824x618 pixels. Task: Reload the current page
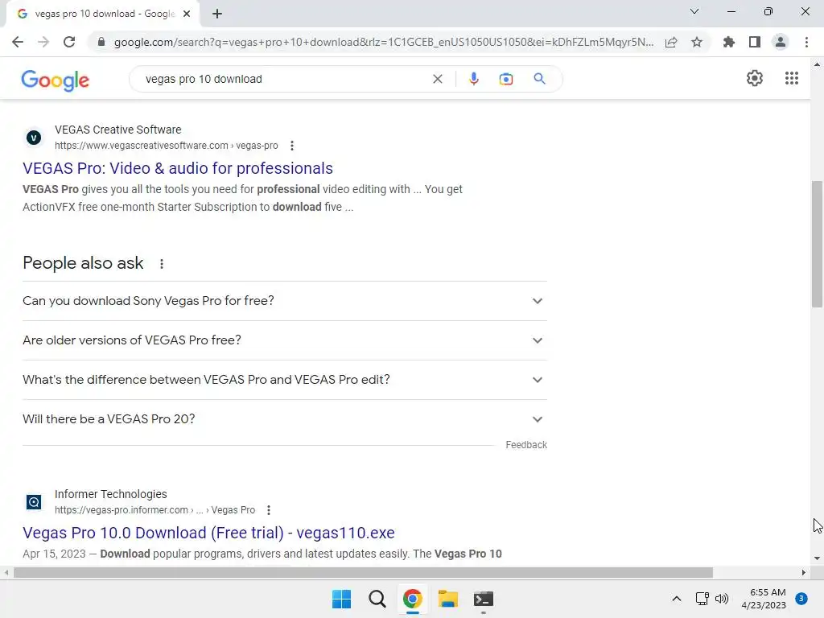(69, 42)
